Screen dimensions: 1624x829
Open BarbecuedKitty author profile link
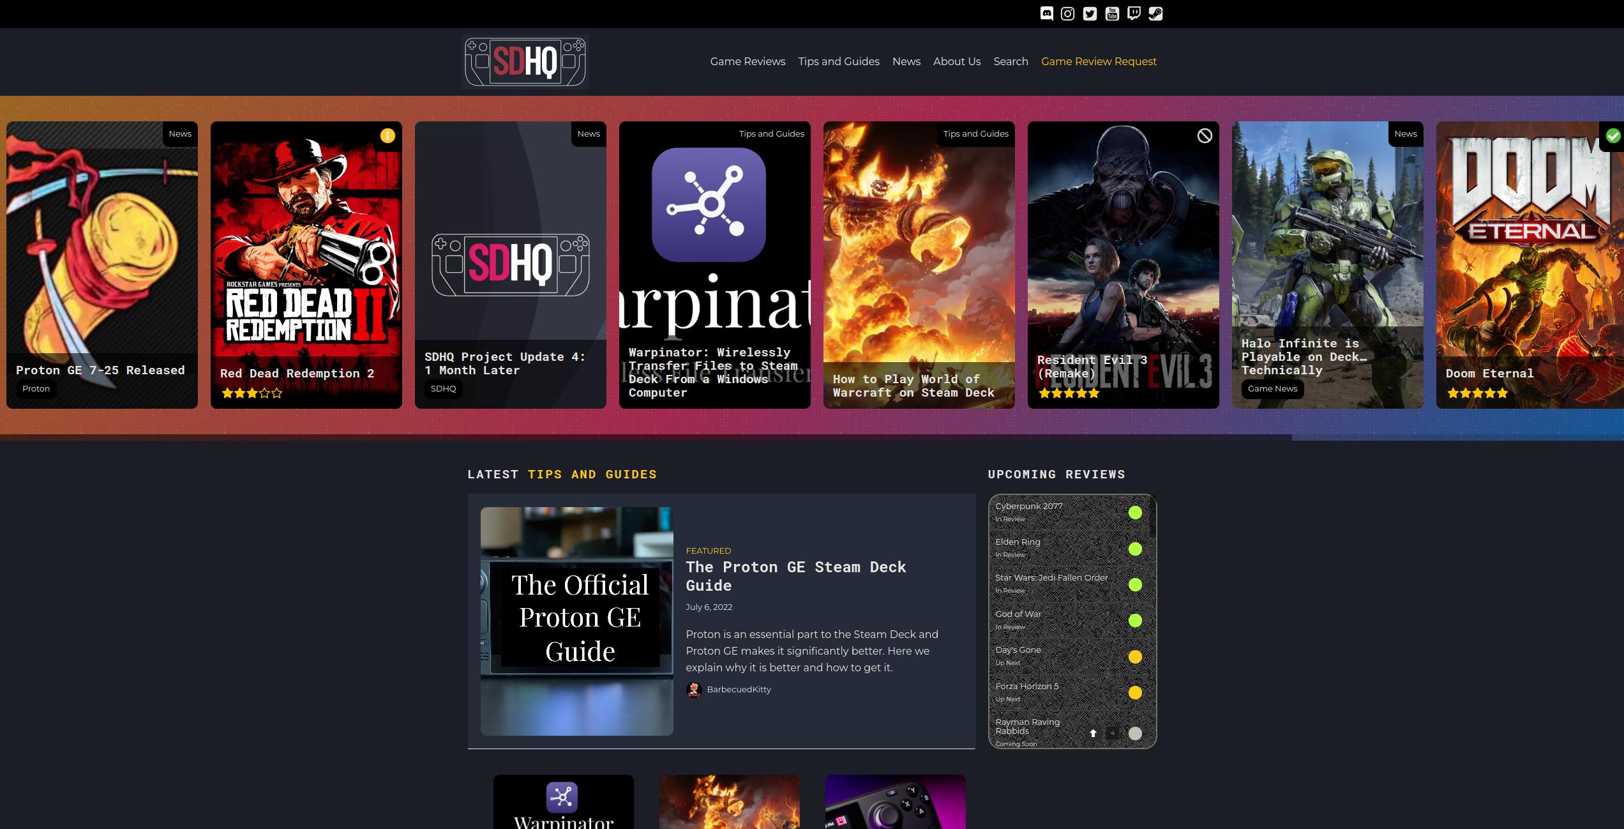click(x=739, y=690)
